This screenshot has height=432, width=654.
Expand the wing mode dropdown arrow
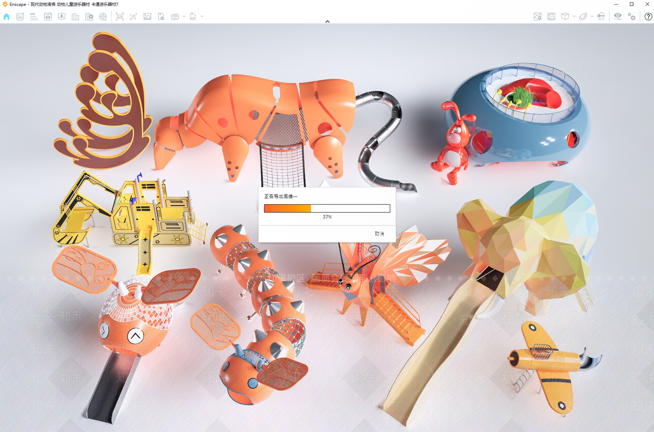[x=592, y=17]
